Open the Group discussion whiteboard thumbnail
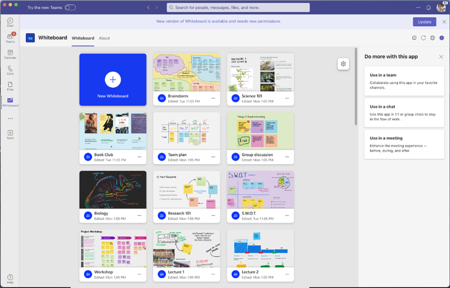Screen dimensions: 450x288 click(260, 131)
